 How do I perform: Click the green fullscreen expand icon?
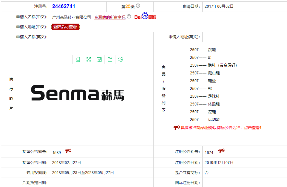click(x=89, y=59)
